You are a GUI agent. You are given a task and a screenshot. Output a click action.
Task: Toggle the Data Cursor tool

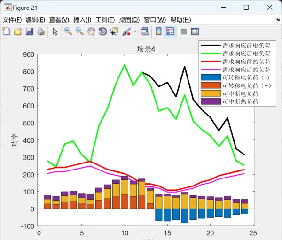click(x=114, y=31)
